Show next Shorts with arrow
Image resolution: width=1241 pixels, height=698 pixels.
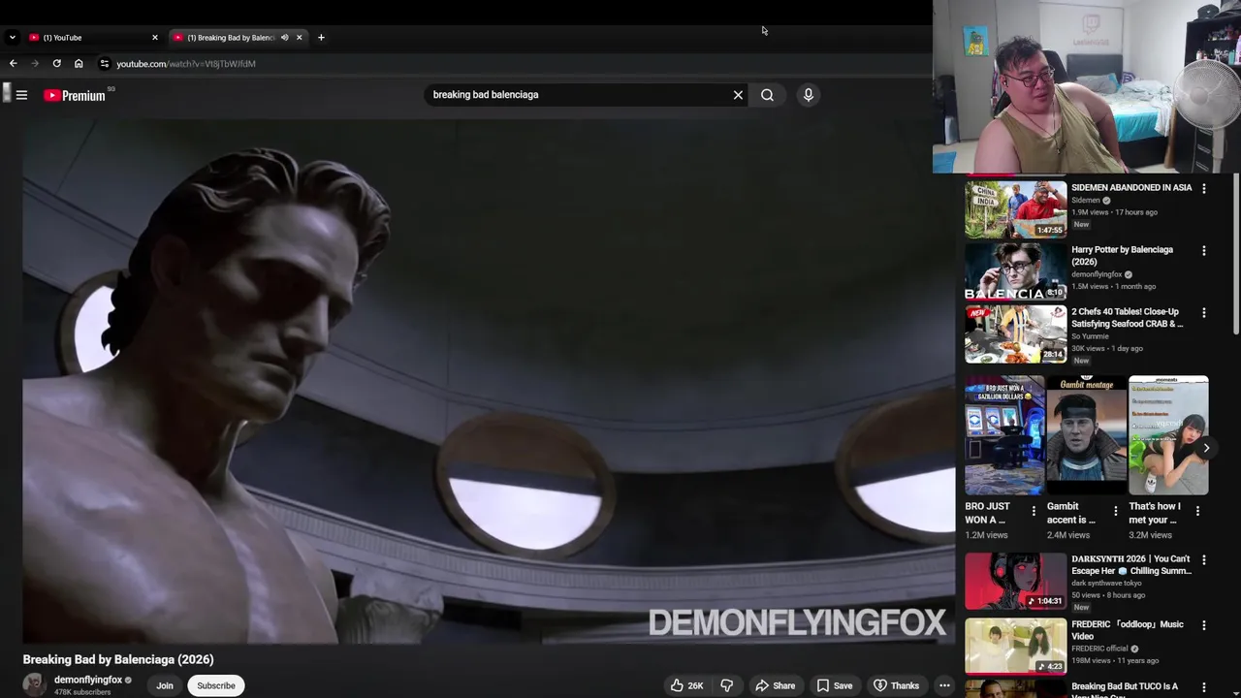pyautogui.click(x=1206, y=448)
